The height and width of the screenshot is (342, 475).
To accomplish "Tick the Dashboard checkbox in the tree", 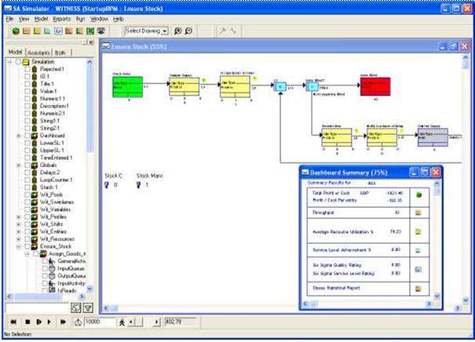I will pyautogui.click(x=27, y=136).
